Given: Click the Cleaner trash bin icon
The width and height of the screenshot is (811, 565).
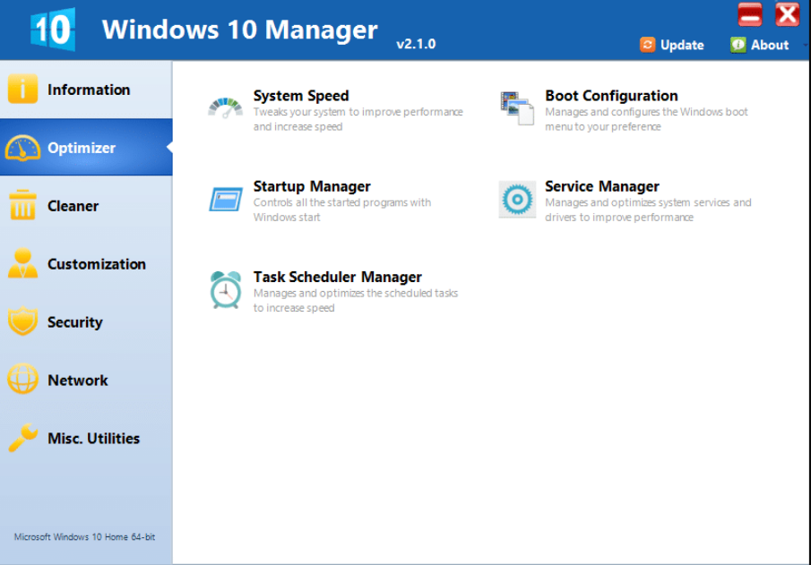Looking at the screenshot, I should click(x=23, y=206).
